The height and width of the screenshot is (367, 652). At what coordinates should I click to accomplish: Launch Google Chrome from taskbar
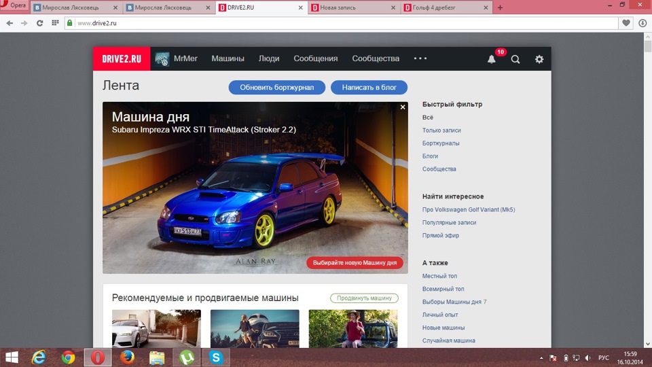(x=68, y=357)
